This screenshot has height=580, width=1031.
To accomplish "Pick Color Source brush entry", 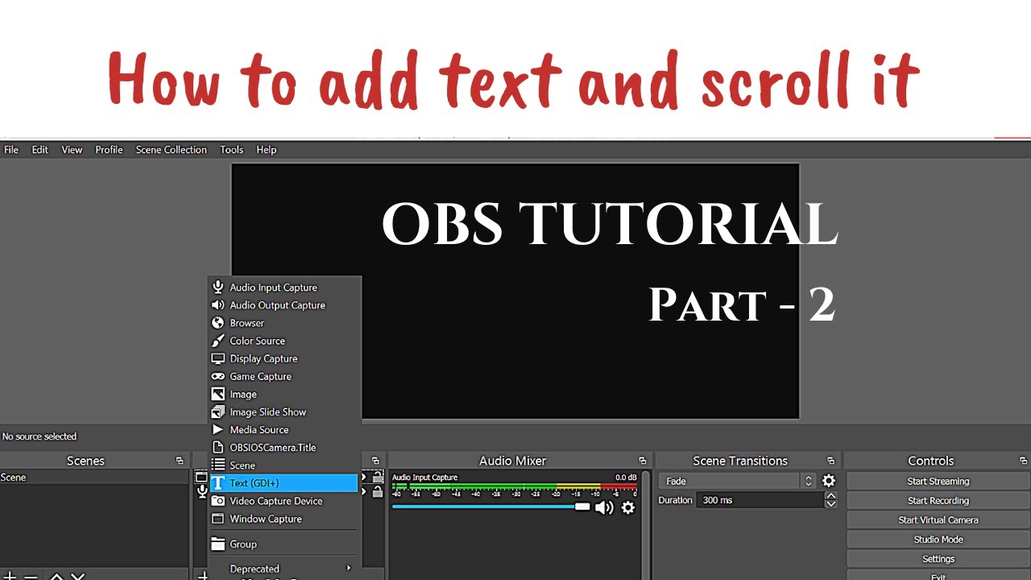I will coord(284,341).
